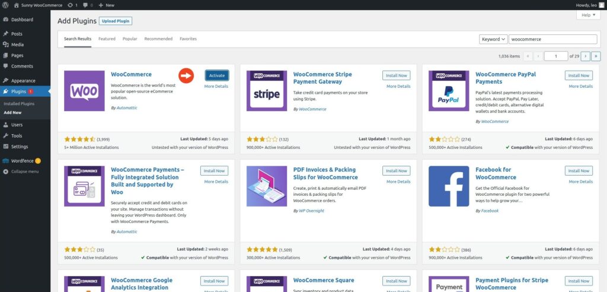This screenshot has width=607, height=292.
Task: Click the Upload Plugin button
Action: (x=116, y=21)
